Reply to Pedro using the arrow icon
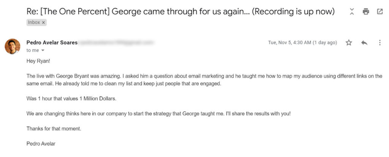This screenshot has width=389, height=157. click(x=364, y=43)
